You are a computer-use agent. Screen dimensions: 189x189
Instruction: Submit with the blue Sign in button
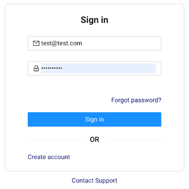tap(94, 119)
